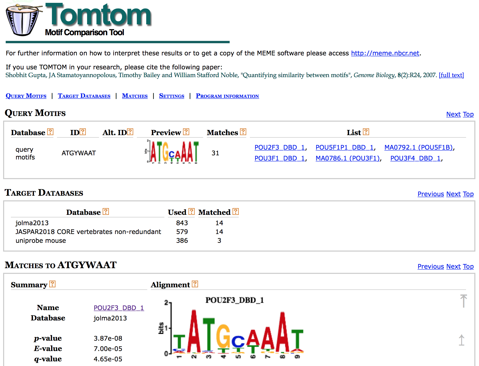
Task: Open POU3F1_DBD_1 match link
Action: 280,158
